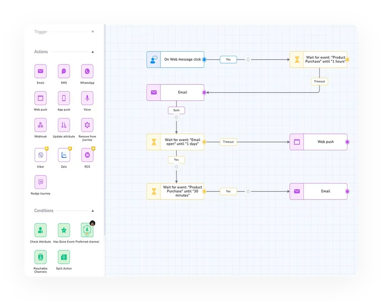Collapse the Conditions section
Screen dimensions: 383x301
pos(92,211)
